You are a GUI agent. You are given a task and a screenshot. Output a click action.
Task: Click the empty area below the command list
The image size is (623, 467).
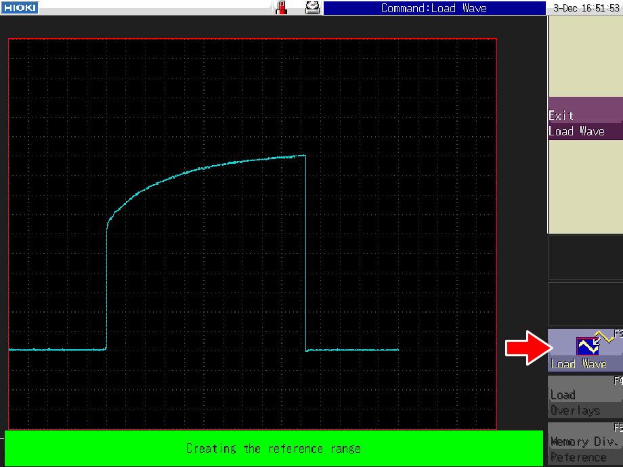[584, 186]
